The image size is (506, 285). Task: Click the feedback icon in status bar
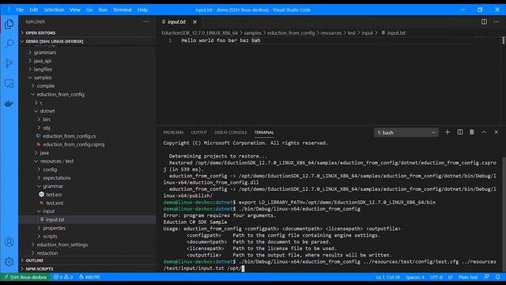[486, 277]
